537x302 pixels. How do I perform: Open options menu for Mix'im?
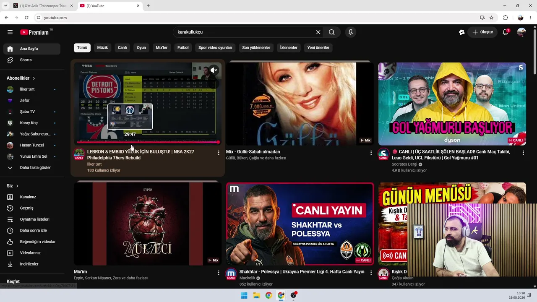(x=219, y=273)
